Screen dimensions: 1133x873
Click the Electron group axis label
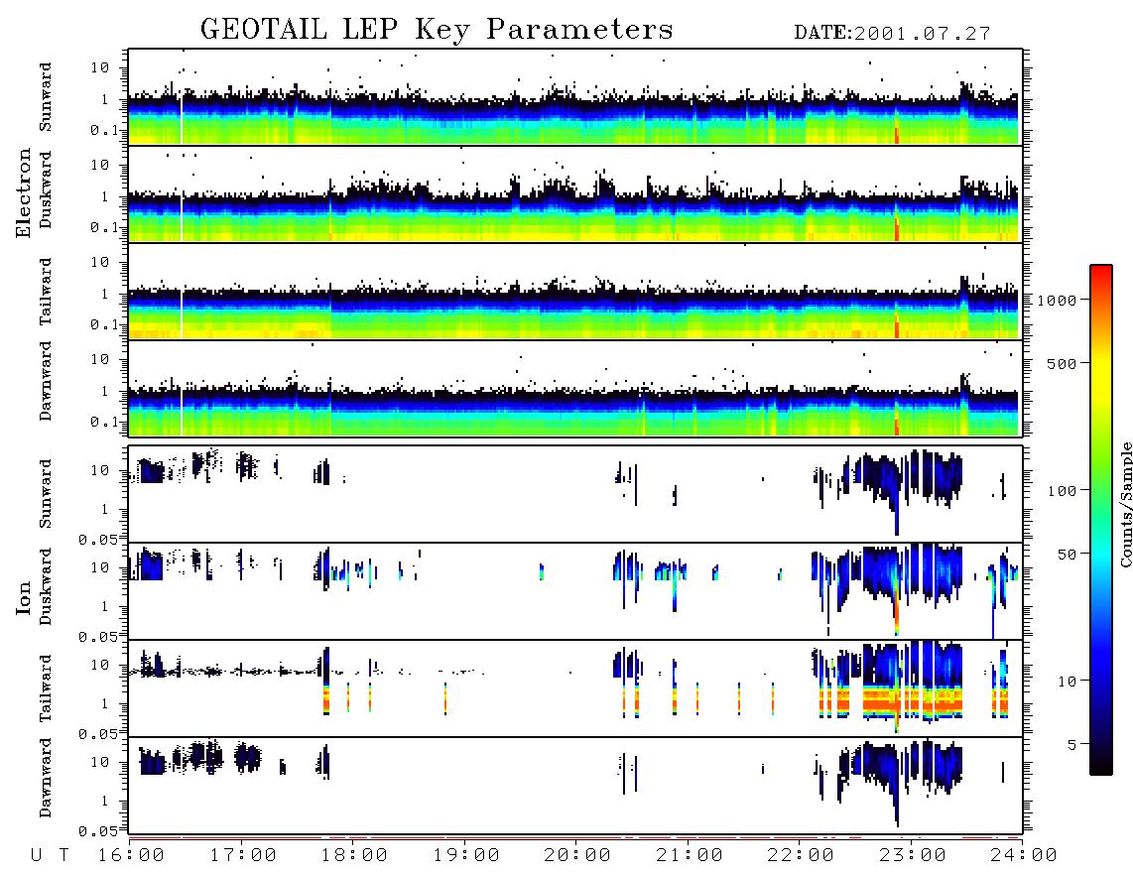(x=23, y=192)
